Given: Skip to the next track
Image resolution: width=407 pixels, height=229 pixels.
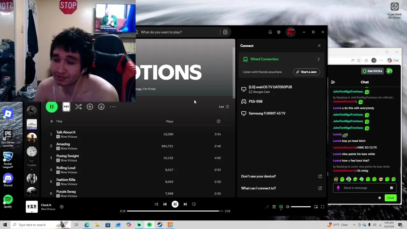Looking at the screenshot, I should 185,204.
